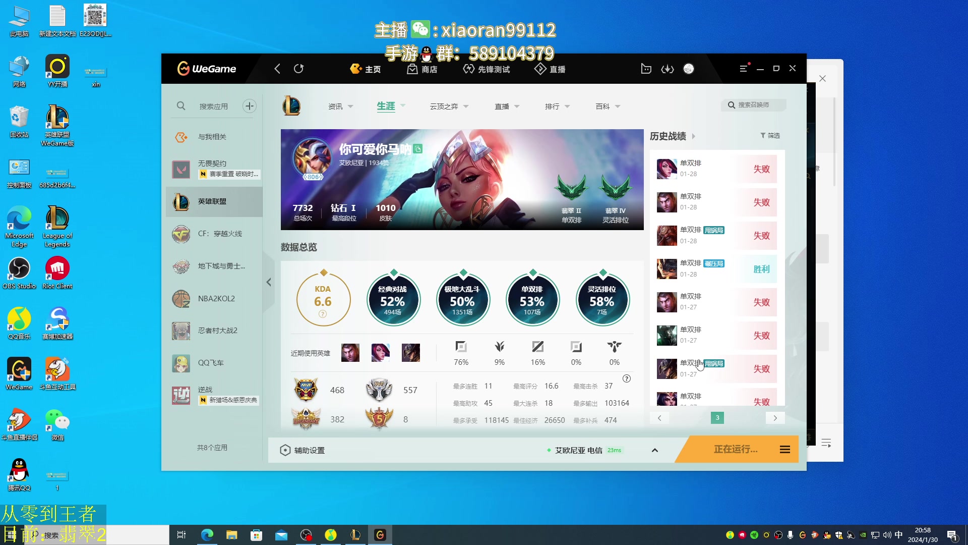Open the WeGame main menu icon
The width and height of the screenshot is (968, 545).
(743, 69)
